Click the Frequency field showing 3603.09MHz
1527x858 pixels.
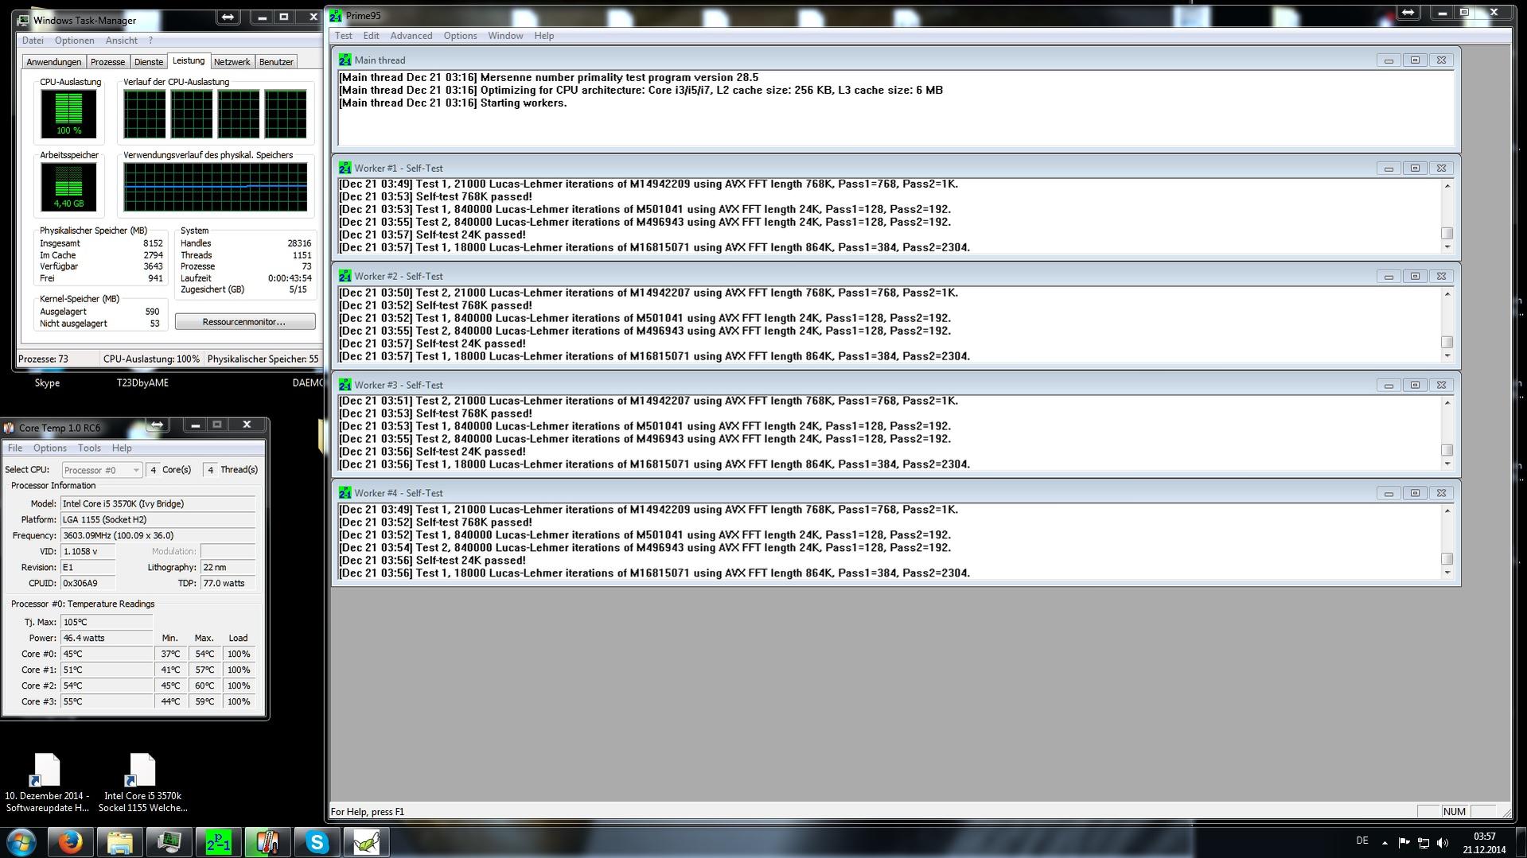coord(158,536)
